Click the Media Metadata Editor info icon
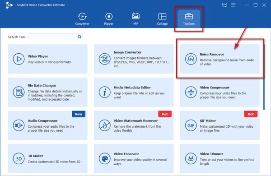 [x=105, y=92]
